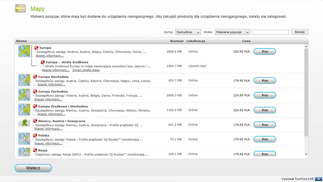
Task: Sort list by Rozmiar column header
Action: point(177,41)
